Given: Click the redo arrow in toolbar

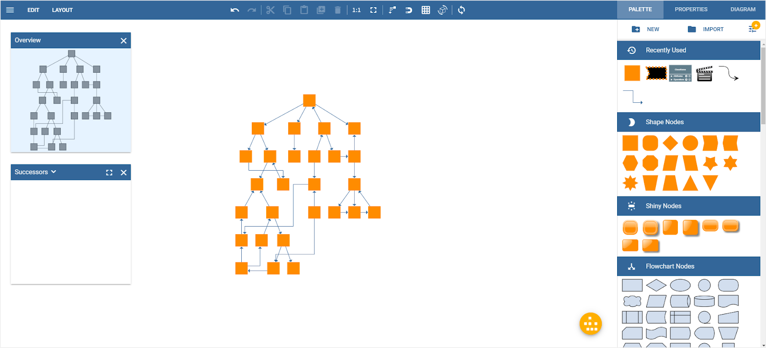Looking at the screenshot, I should coord(252,10).
